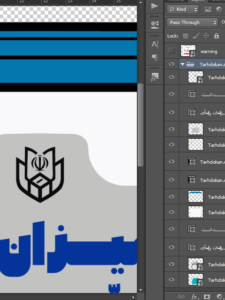This screenshot has height=300, width=225.
Task: Hide the yellow dot layer
Action: pos(172,144)
